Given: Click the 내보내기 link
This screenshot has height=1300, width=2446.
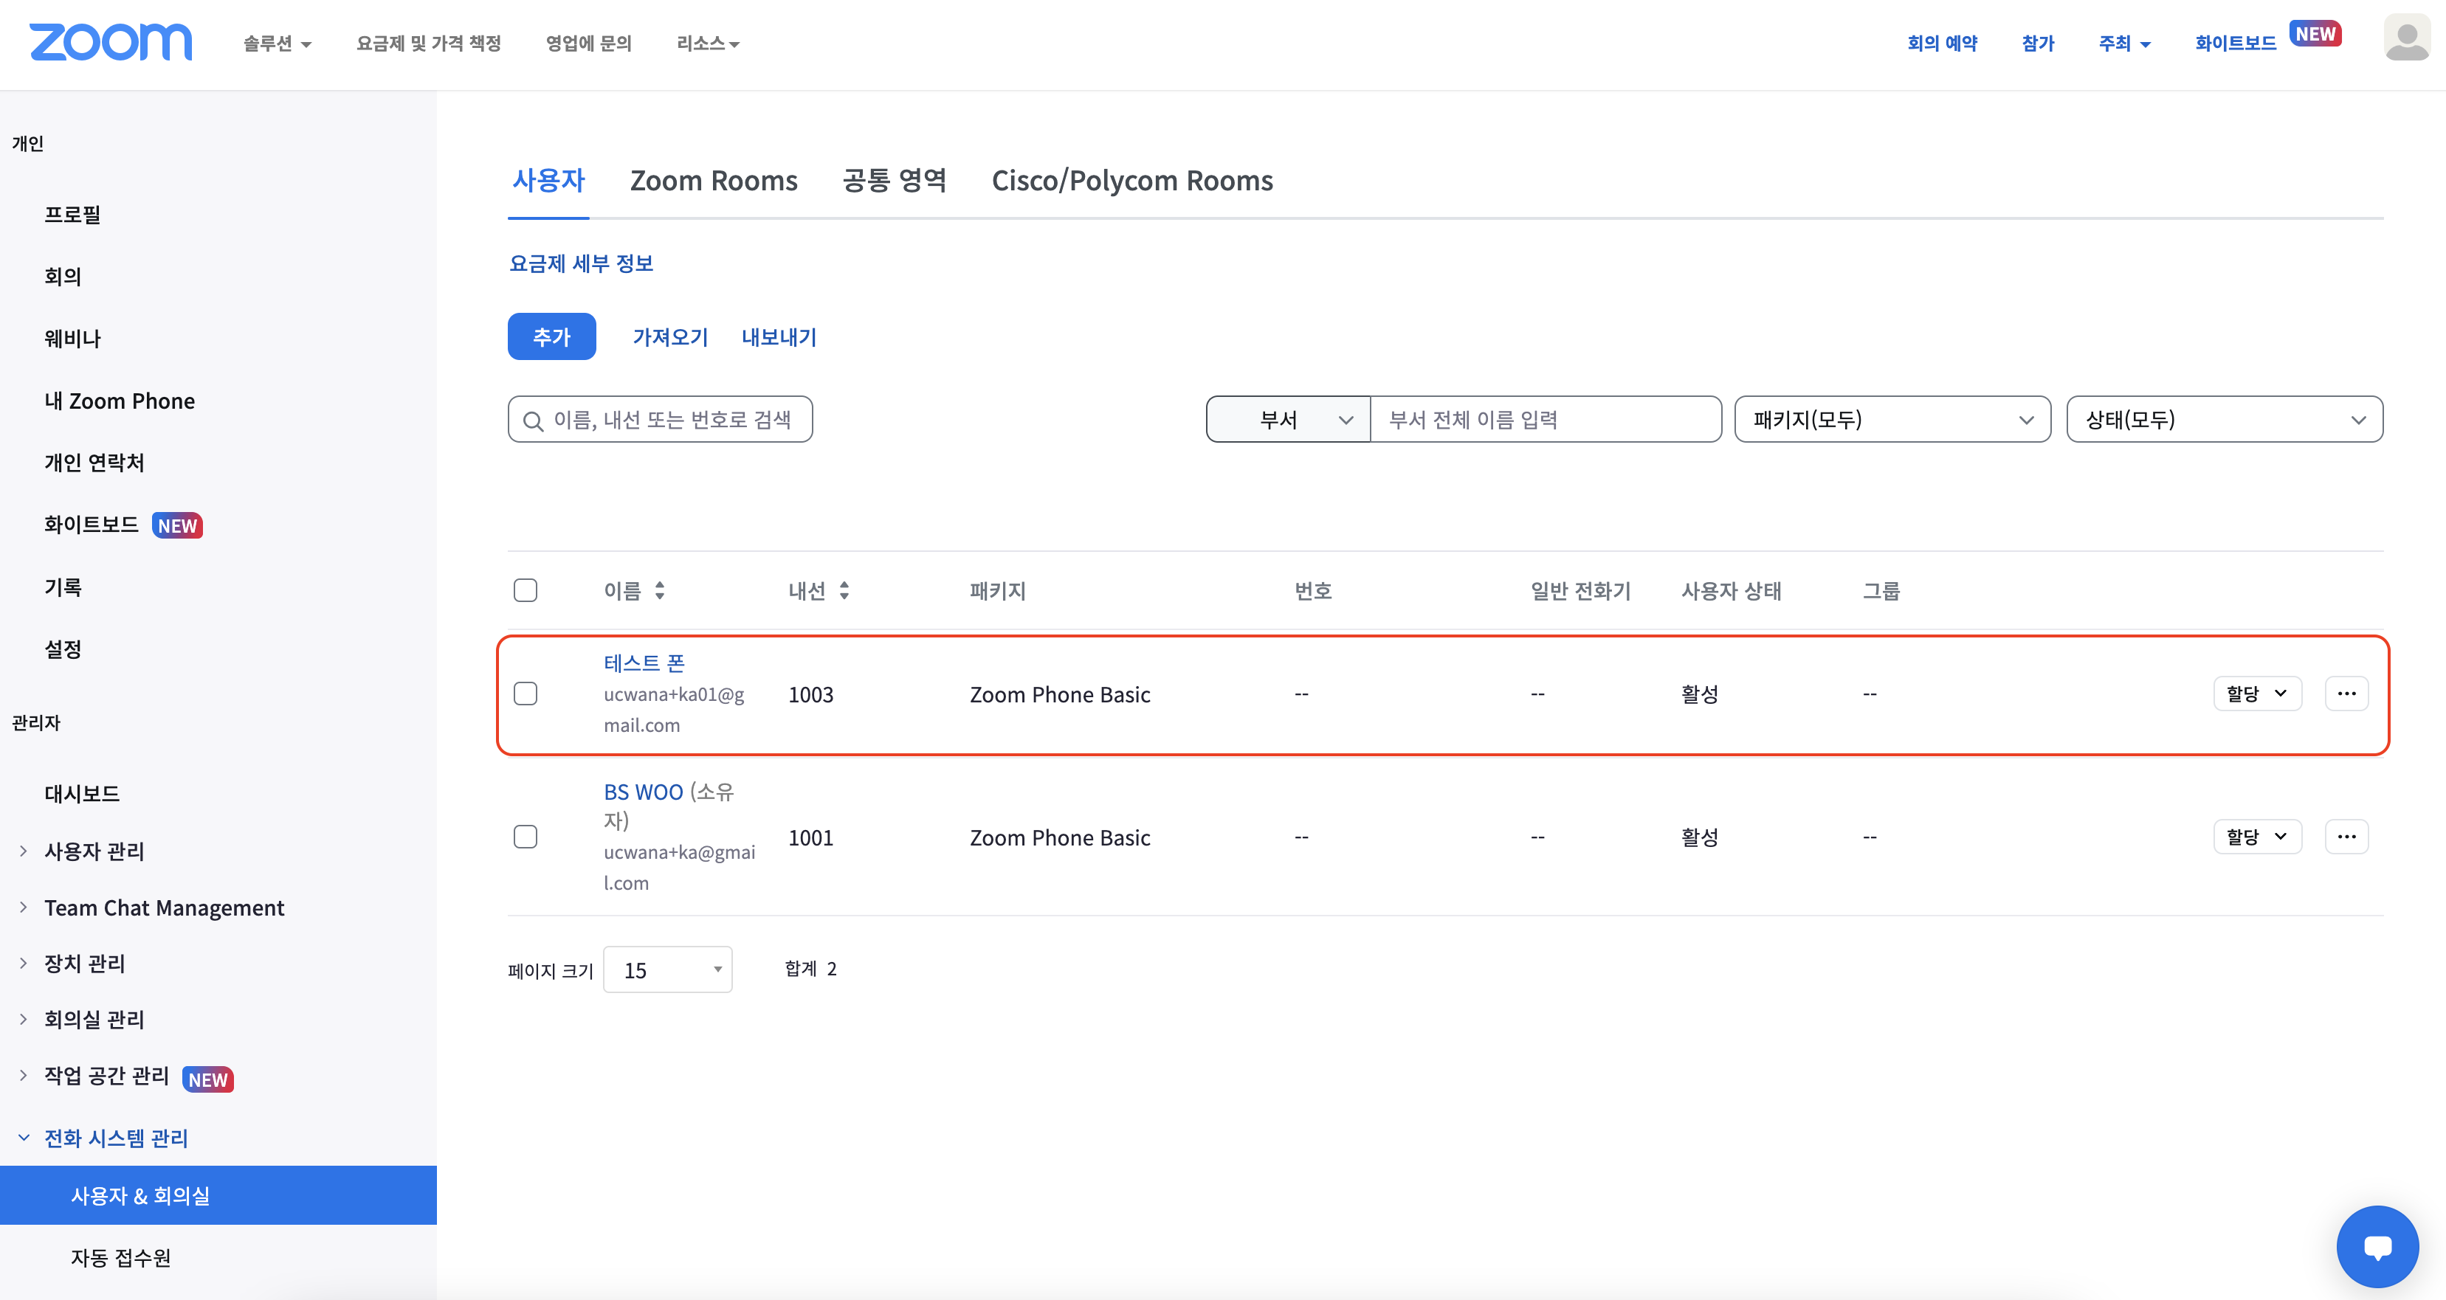Looking at the screenshot, I should coord(779,337).
